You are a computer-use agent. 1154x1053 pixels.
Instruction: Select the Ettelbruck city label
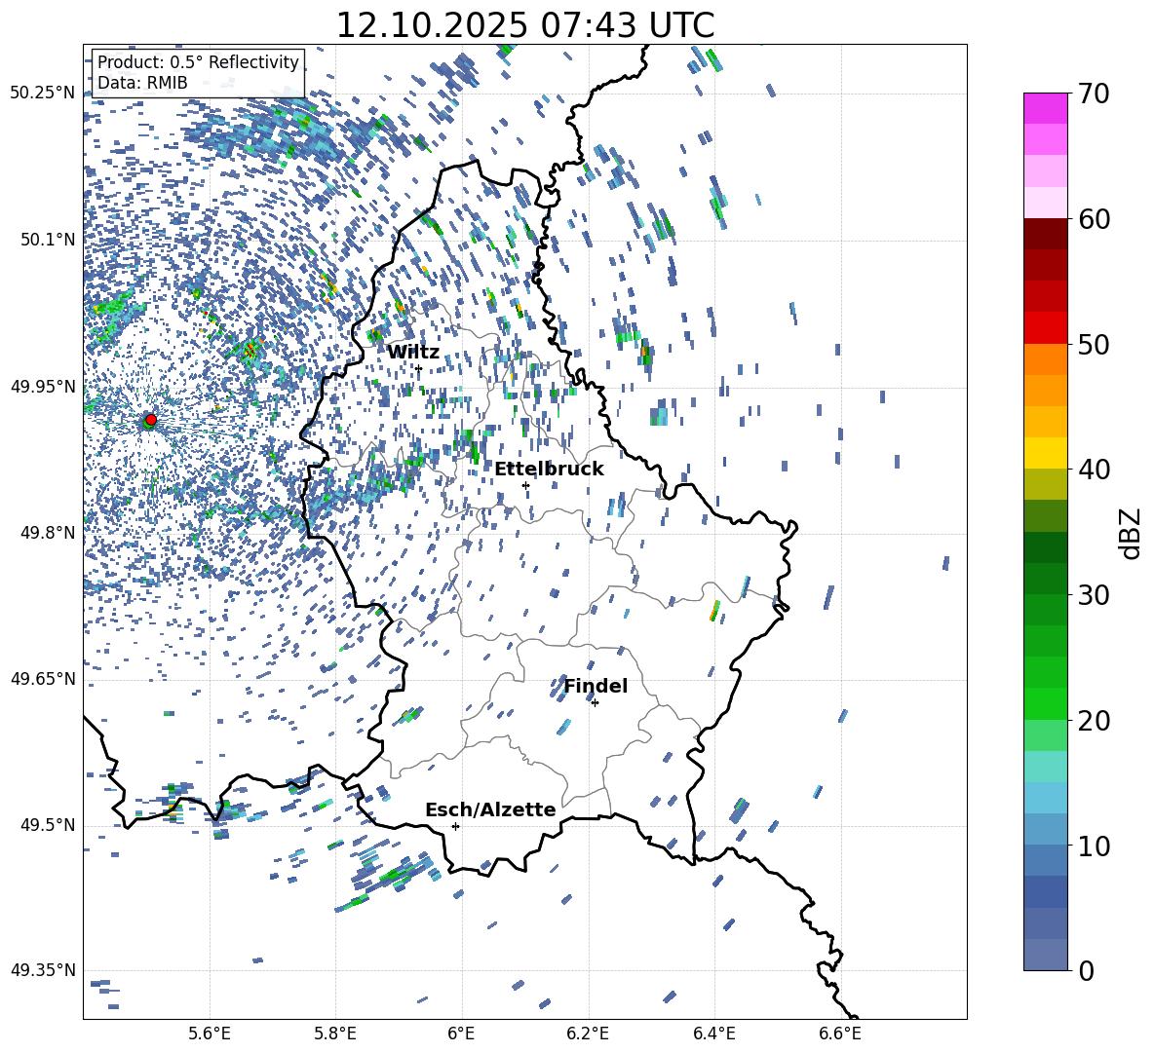[x=549, y=469]
